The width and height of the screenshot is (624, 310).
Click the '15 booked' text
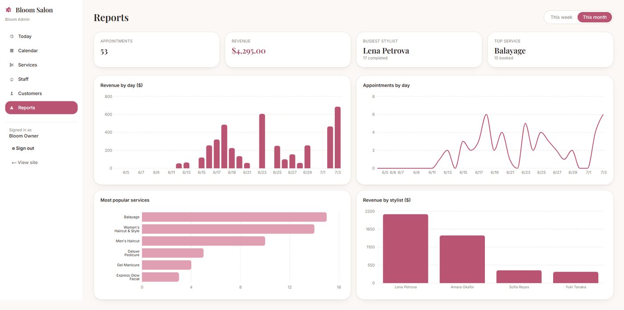pos(504,58)
